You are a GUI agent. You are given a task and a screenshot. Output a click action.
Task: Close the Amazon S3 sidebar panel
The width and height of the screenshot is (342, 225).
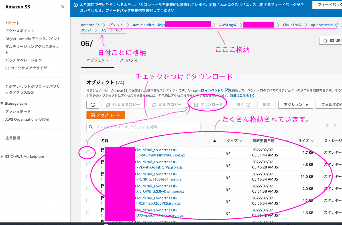coord(63,7)
